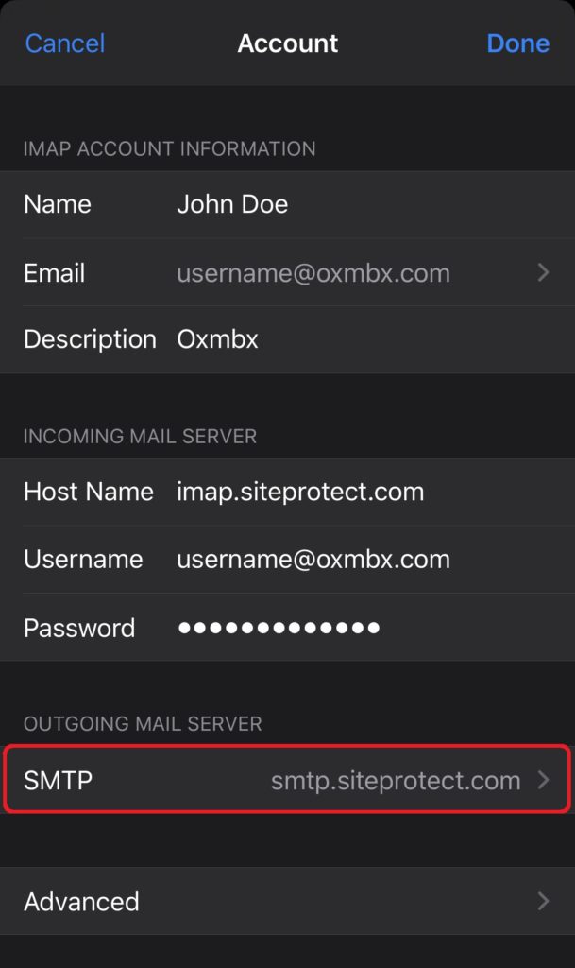
Task: Tap the Host Name label
Action: tap(89, 492)
